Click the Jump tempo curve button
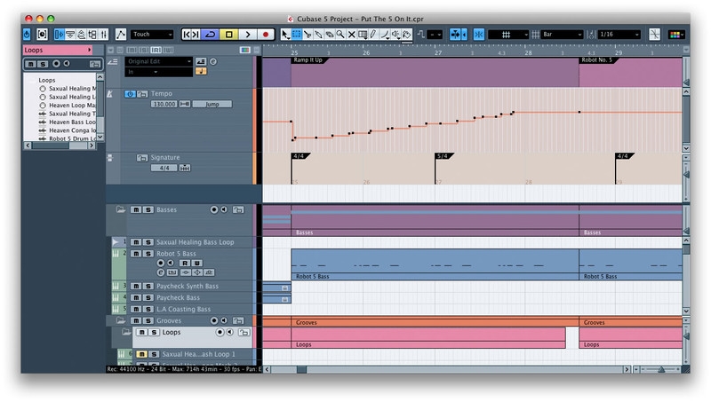The image size is (711, 402). click(x=212, y=104)
